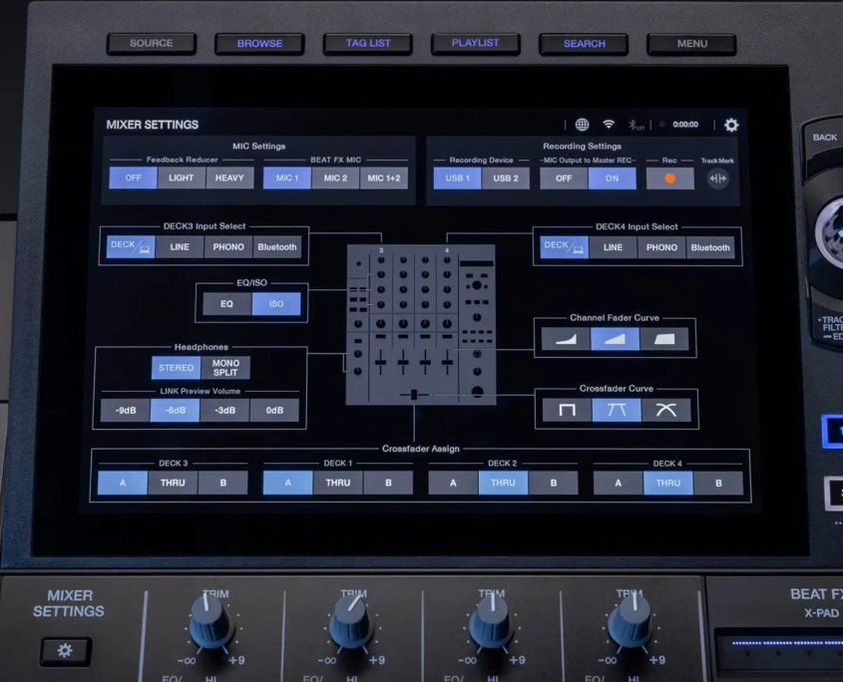Select USB 2 as recording device

click(x=506, y=178)
